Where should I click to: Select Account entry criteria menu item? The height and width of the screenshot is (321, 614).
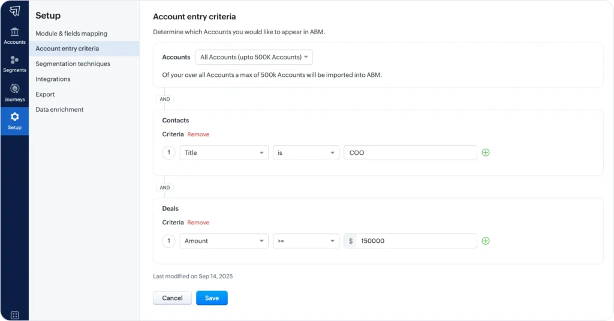click(x=84, y=49)
